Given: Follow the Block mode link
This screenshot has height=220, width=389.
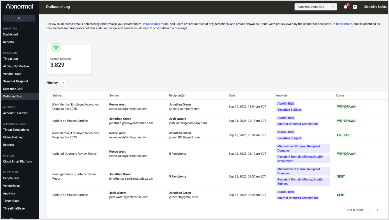Looking at the screenshot, I should (344, 24).
